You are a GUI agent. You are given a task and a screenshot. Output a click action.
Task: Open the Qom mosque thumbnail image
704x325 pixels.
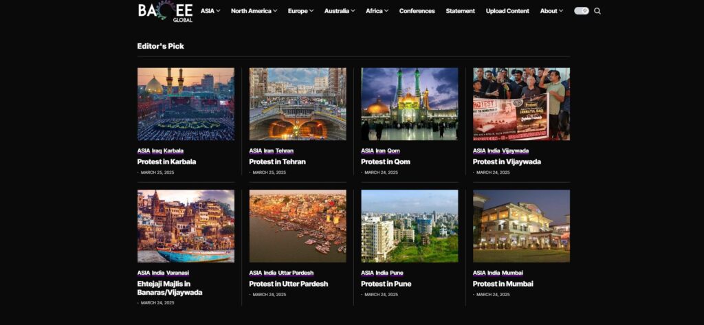[409, 104]
